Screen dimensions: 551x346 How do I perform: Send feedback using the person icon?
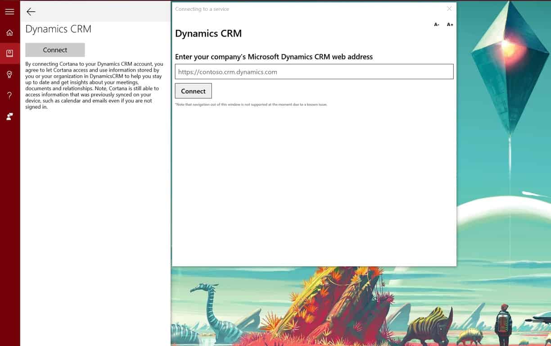[x=9, y=116]
